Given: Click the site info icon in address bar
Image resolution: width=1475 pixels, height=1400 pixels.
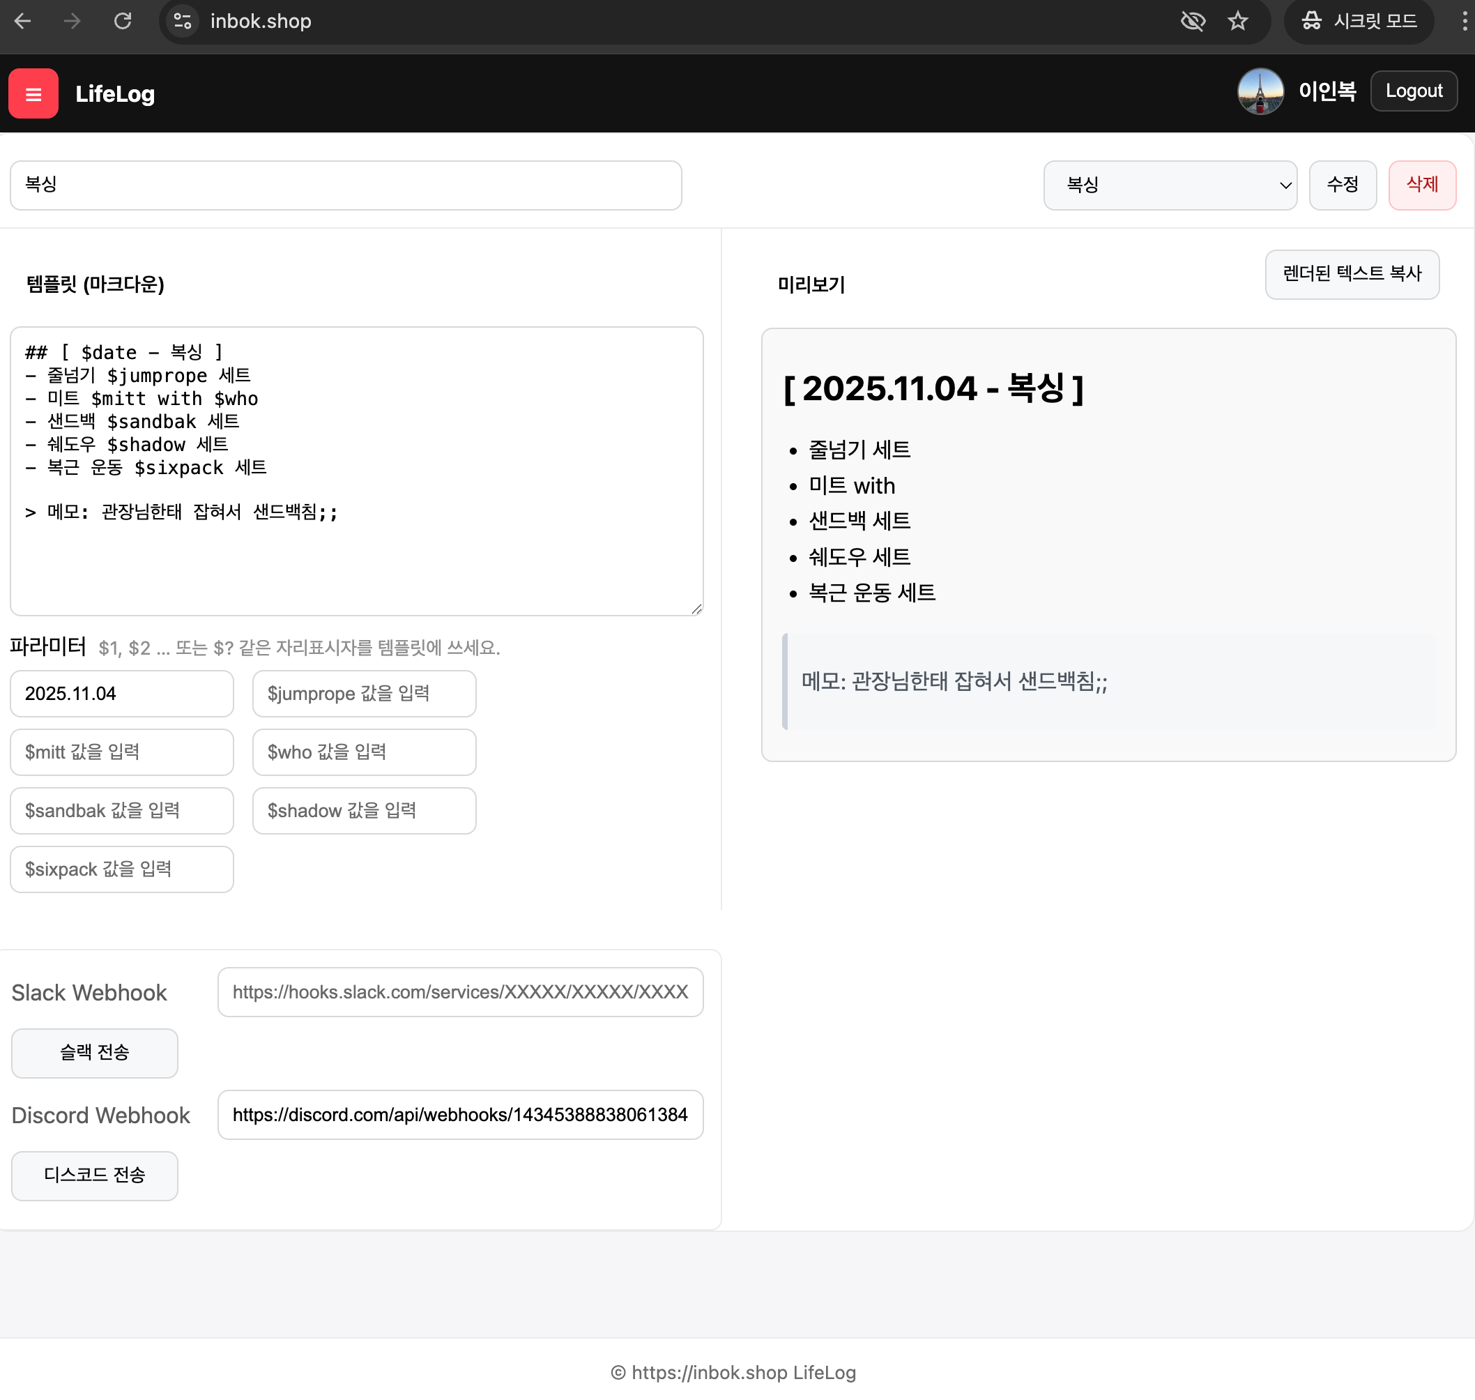Looking at the screenshot, I should 183,21.
